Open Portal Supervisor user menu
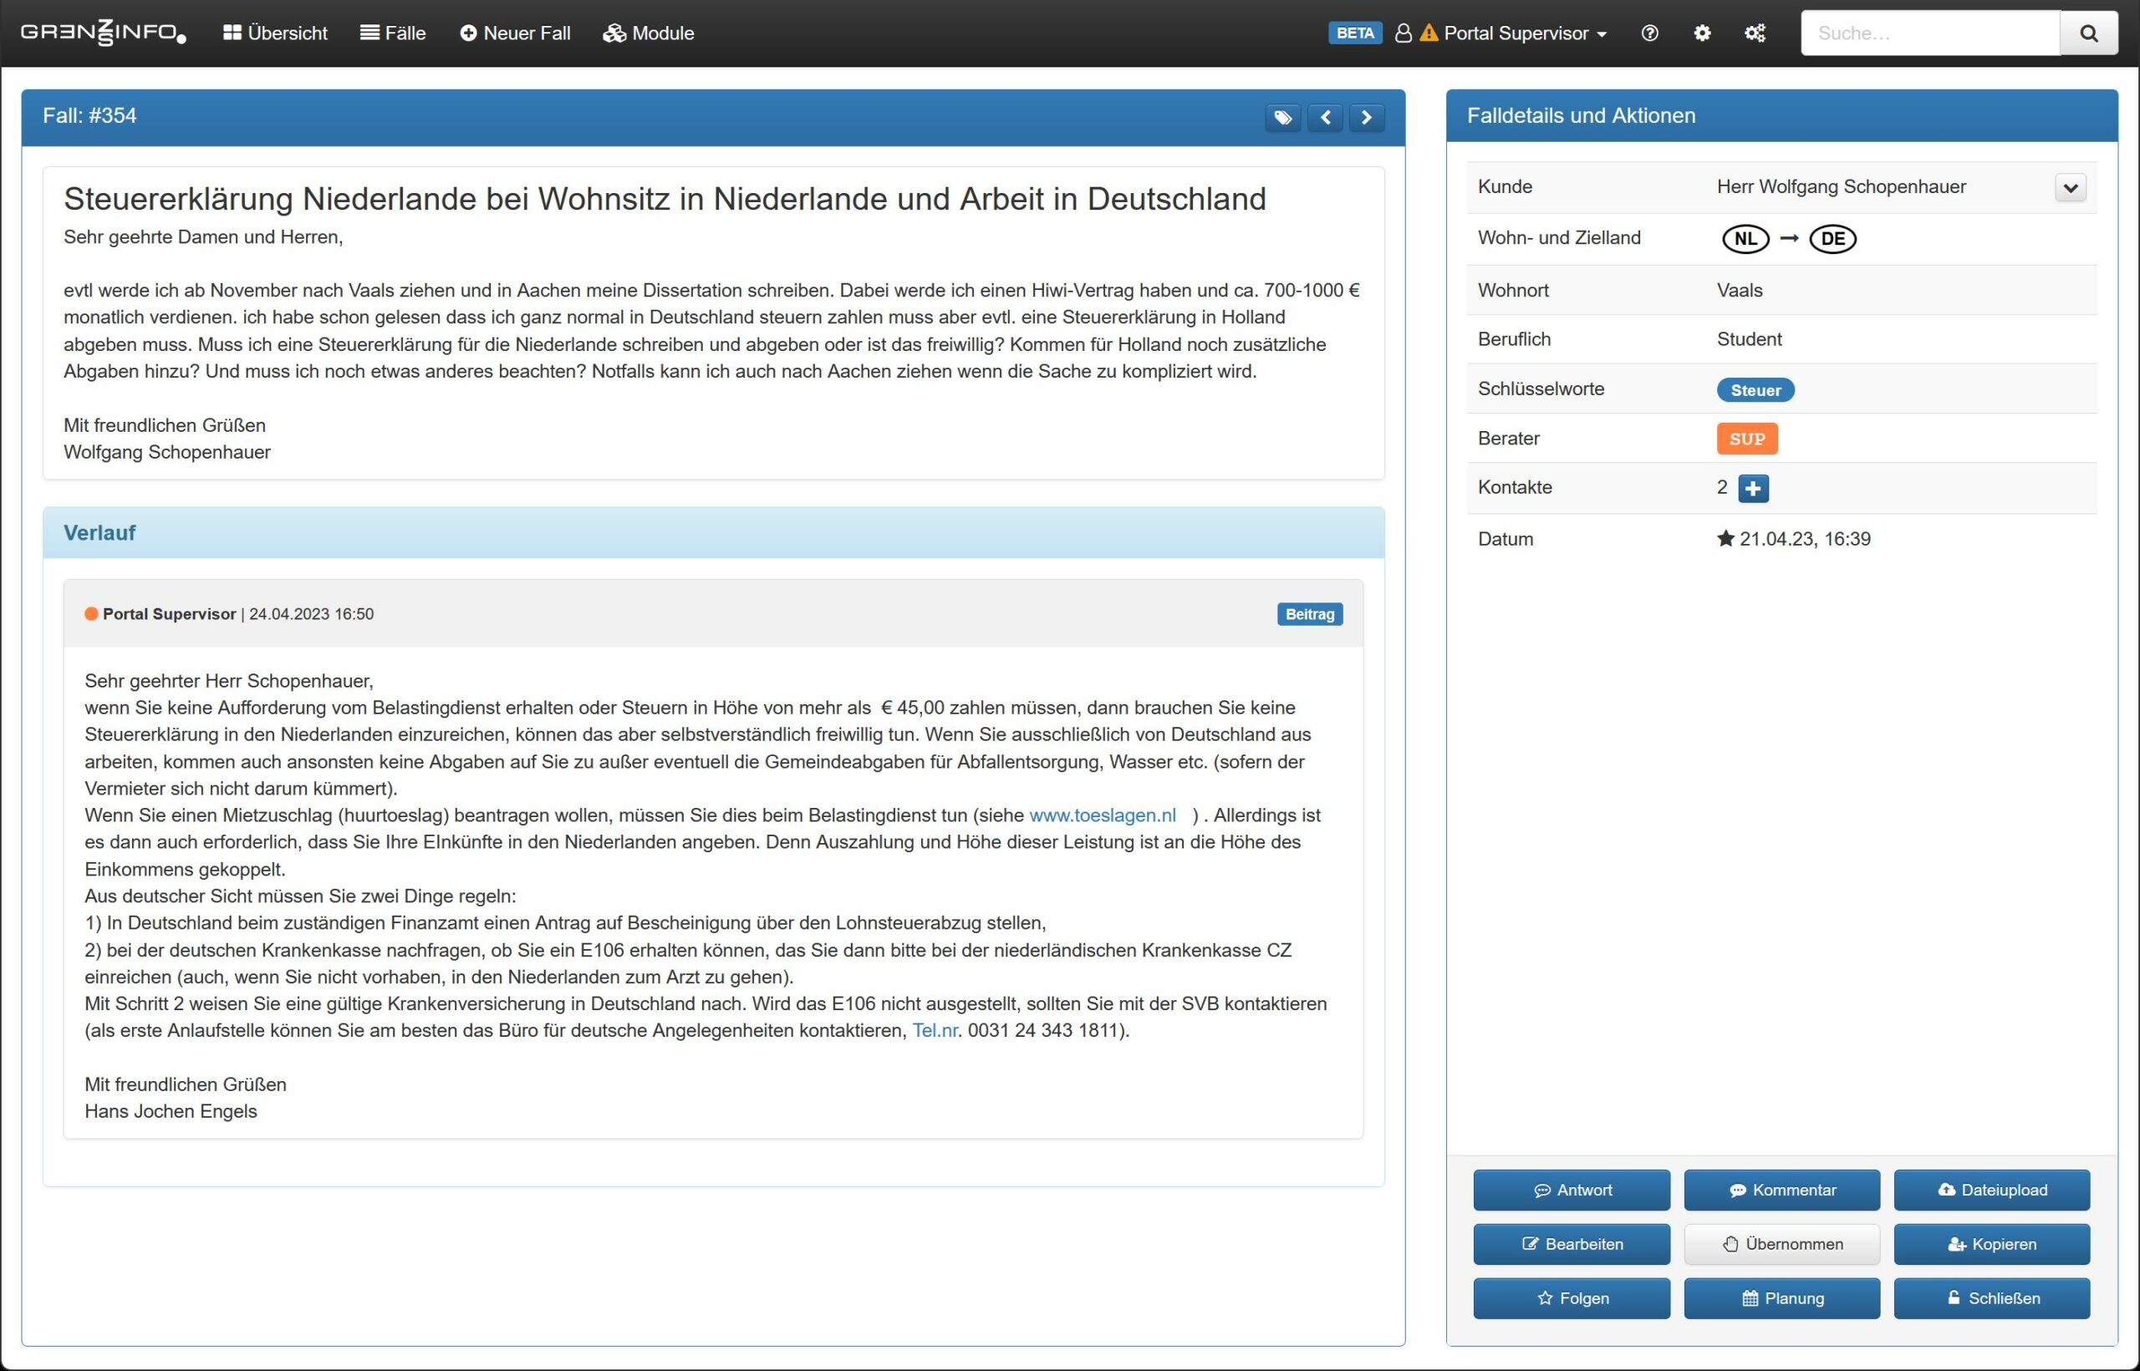The image size is (2140, 1371). pyautogui.click(x=1523, y=33)
